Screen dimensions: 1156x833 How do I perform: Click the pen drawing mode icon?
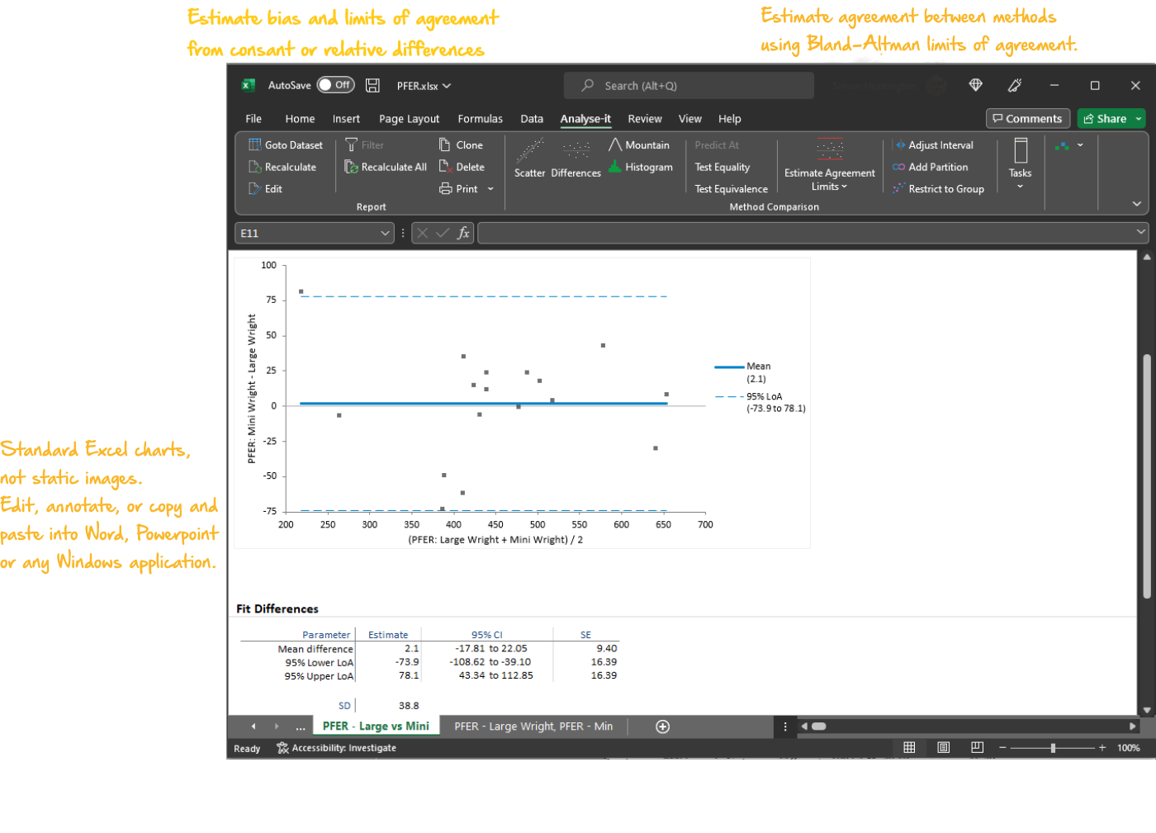[1015, 85]
